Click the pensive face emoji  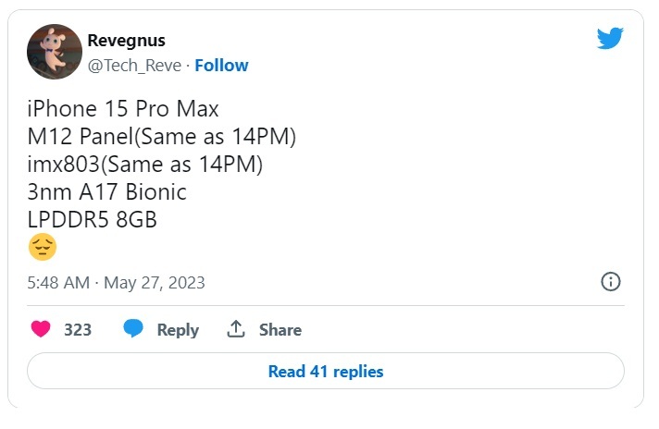click(43, 247)
